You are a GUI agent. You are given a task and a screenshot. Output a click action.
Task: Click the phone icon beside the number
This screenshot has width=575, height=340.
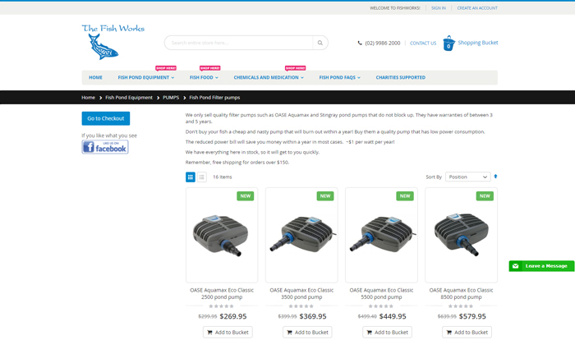(360, 43)
